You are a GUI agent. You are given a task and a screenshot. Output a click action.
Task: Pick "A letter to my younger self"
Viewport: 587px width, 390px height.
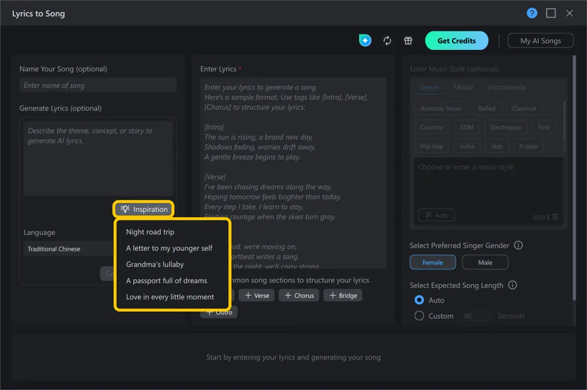coord(169,248)
